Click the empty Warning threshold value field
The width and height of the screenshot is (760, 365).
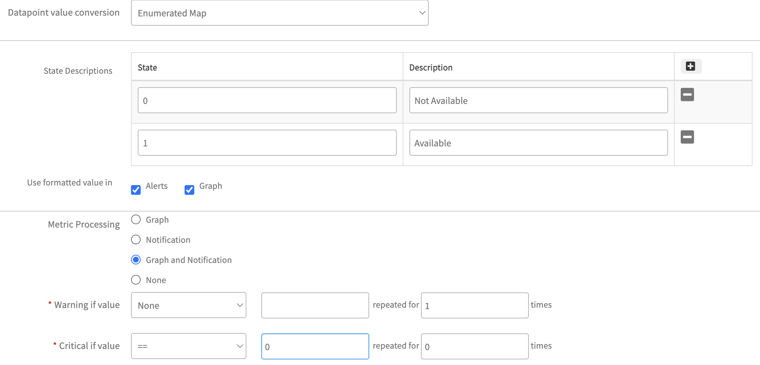pyautogui.click(x=315, y=305)
